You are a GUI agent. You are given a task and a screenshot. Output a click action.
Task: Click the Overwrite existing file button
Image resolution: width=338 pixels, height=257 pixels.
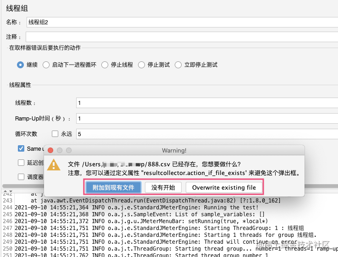click(224, 187)
